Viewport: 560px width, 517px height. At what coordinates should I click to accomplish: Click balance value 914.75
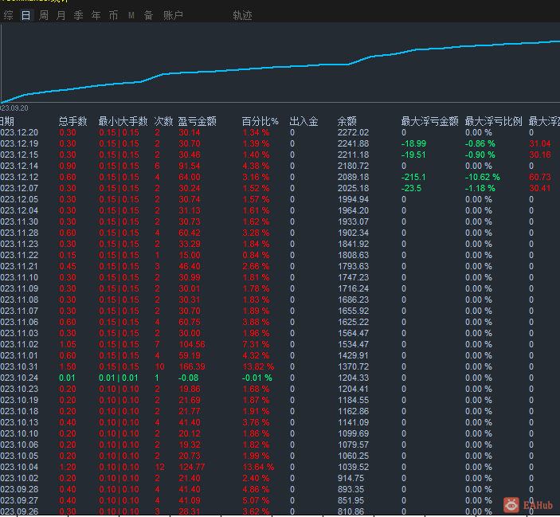[350, 479]
